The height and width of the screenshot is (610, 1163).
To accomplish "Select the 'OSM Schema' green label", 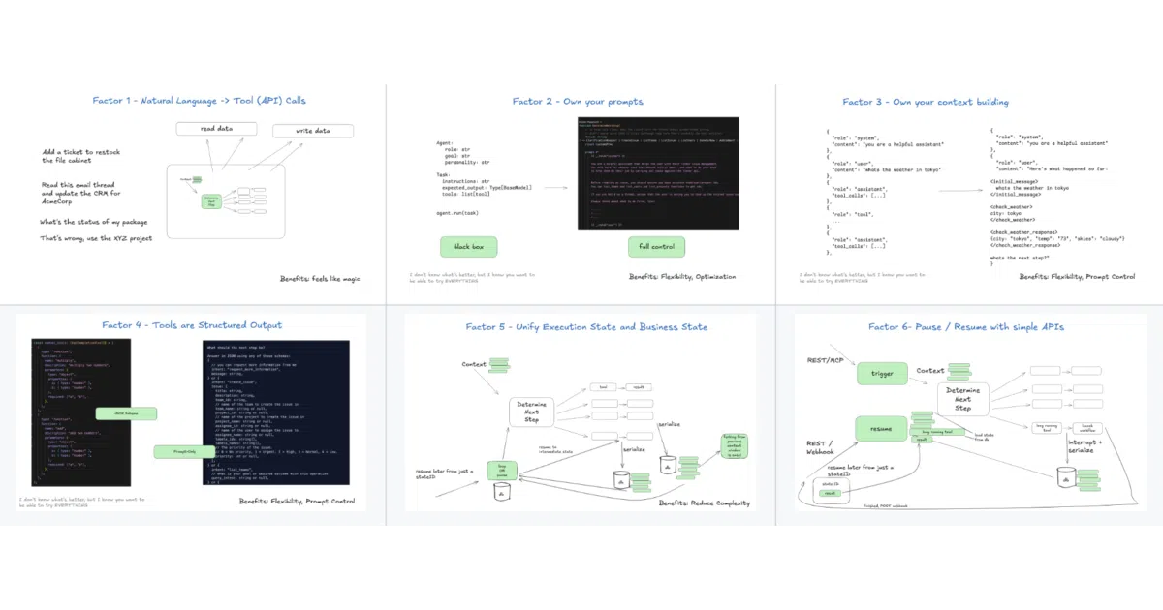I will coord(127,413).
